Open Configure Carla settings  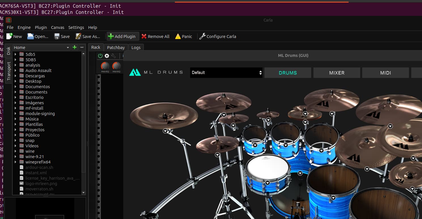coord(217,37)
